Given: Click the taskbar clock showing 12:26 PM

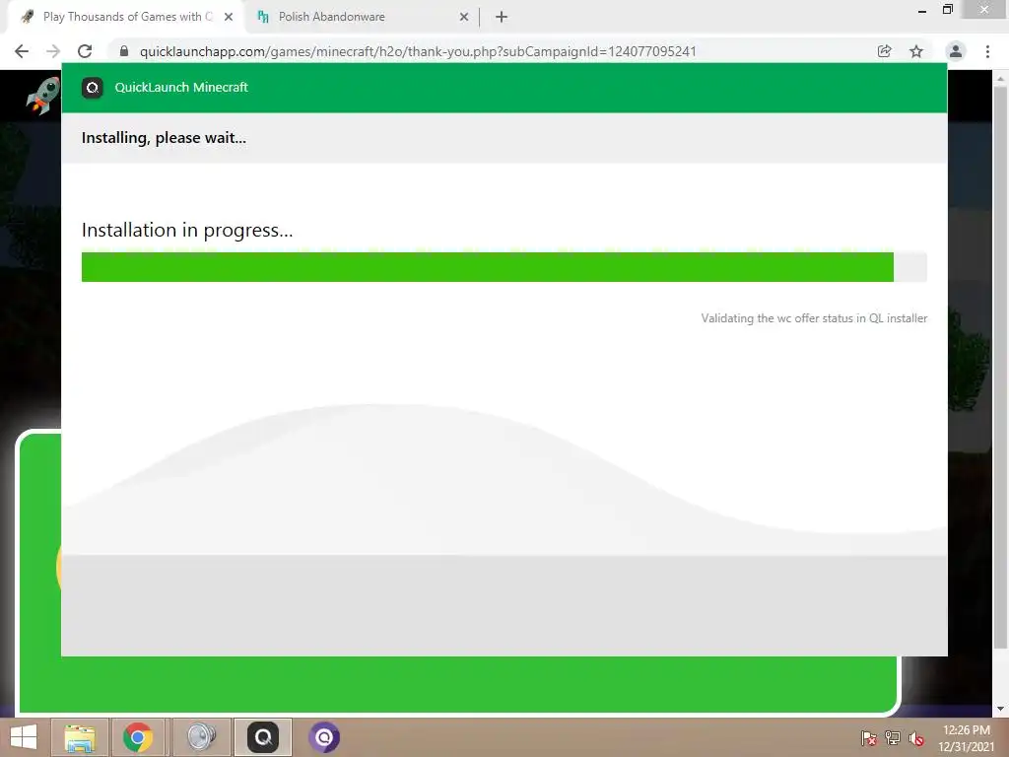Looking at the screenshot, I should [x=966, y=738].
